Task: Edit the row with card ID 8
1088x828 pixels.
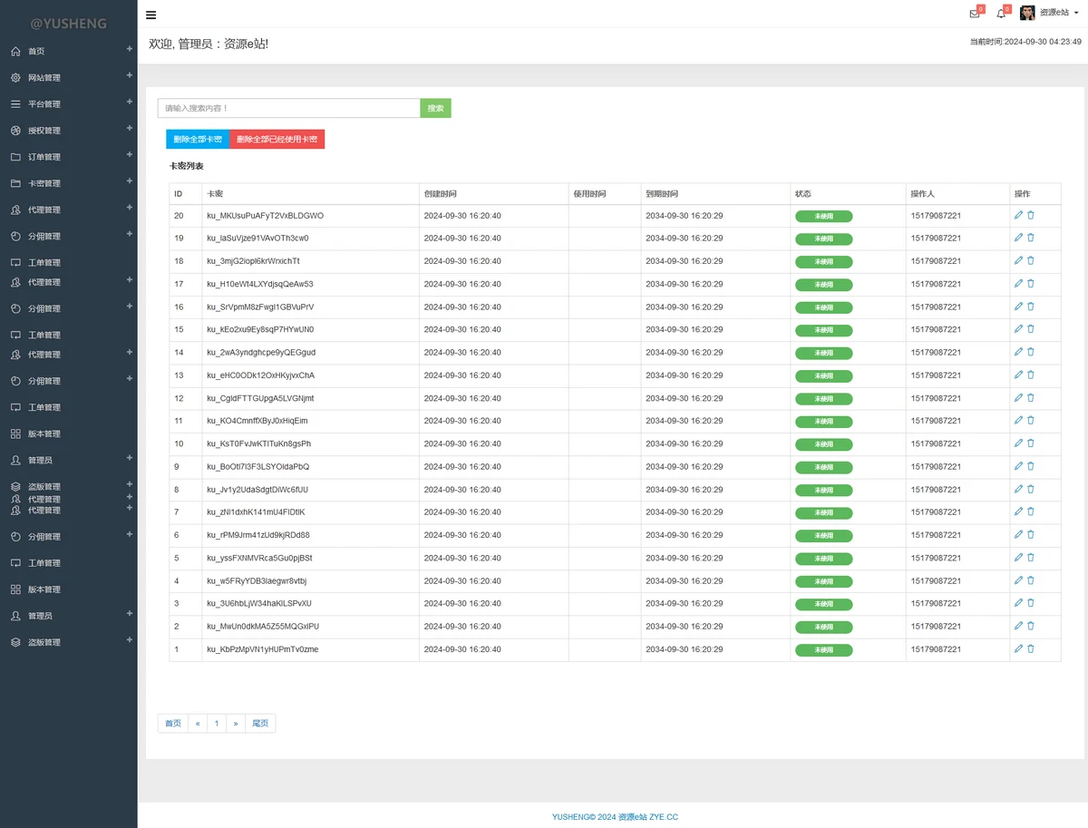Action: pos(1018,489)
